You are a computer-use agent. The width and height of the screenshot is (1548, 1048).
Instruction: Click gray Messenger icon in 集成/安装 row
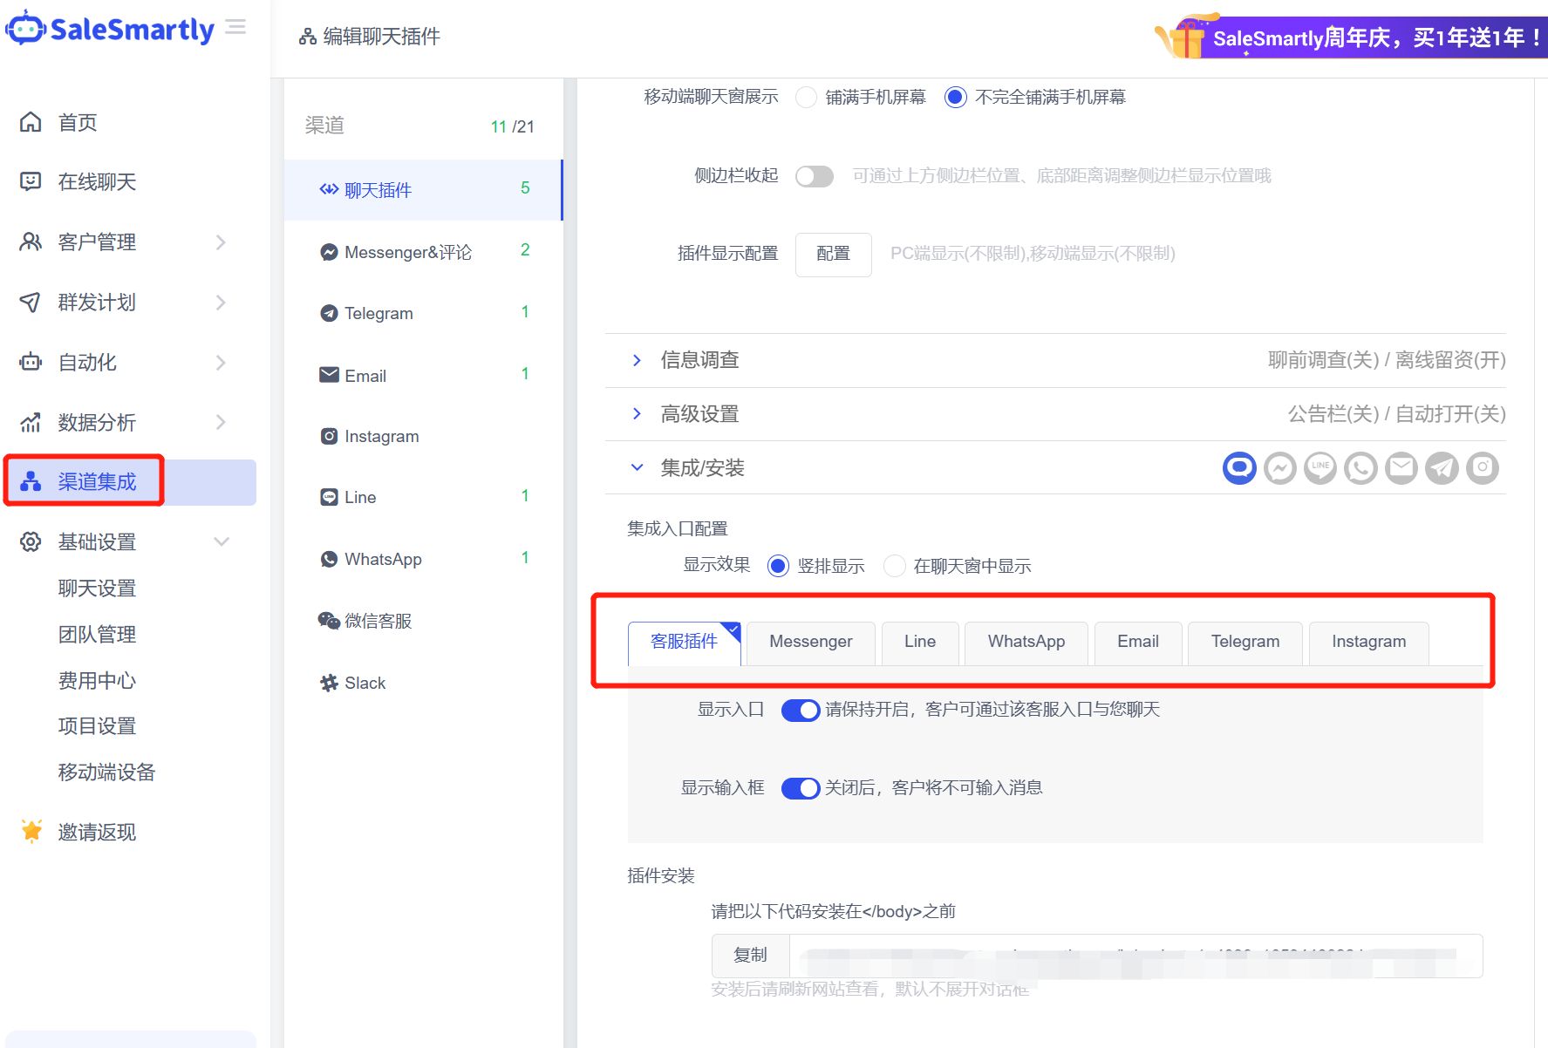click(1280, 468)
